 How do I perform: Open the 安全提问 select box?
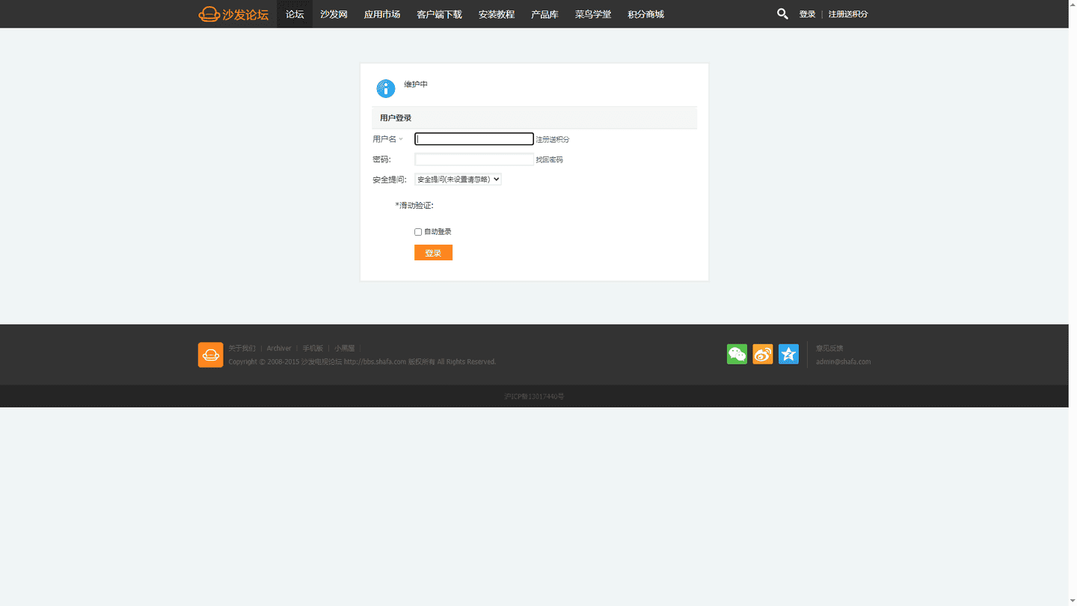click(x=458, y=180)
